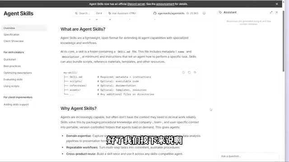
Task: Open Evaluating skills sidebar page
Action: click(13, 80)
